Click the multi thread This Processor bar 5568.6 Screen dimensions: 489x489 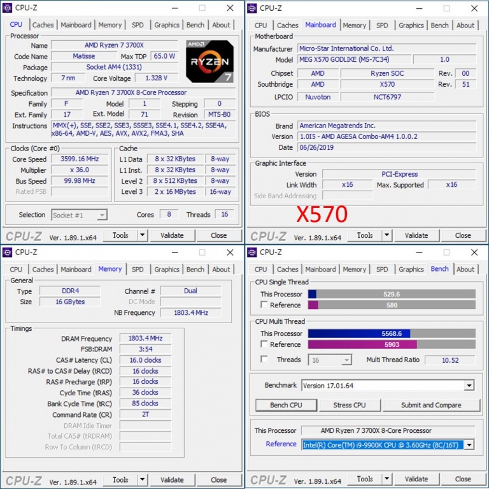point(392,333)
